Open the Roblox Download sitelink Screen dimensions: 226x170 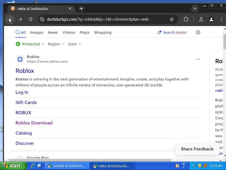(x=34, y=123)
